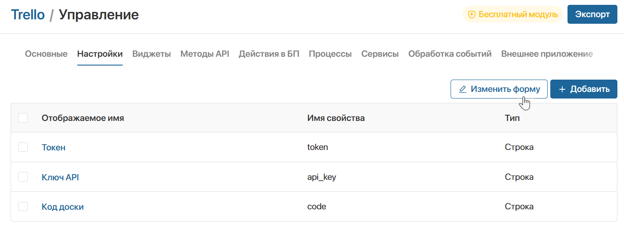Open the Токен property link
Image resolution: width=624 pixels, height=230 pixels.
[x=53, y=147]
